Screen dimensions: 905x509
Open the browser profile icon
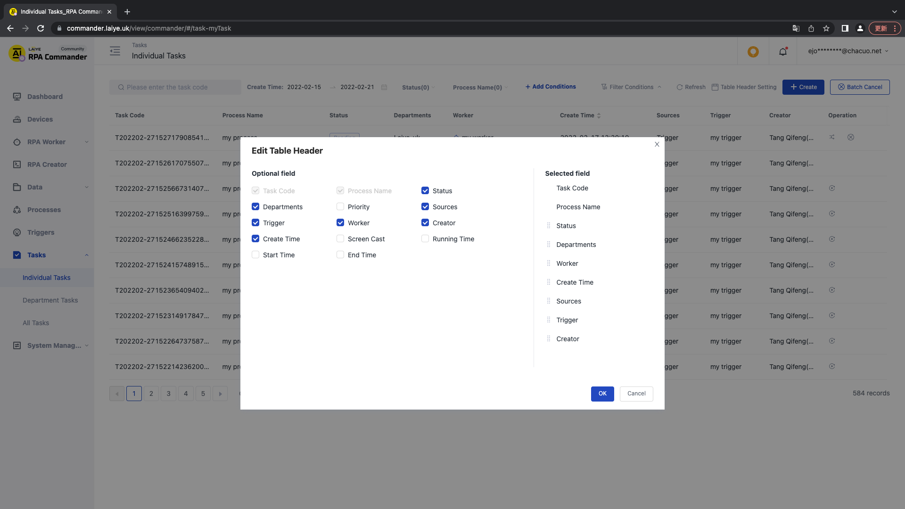tap(860, 28)
